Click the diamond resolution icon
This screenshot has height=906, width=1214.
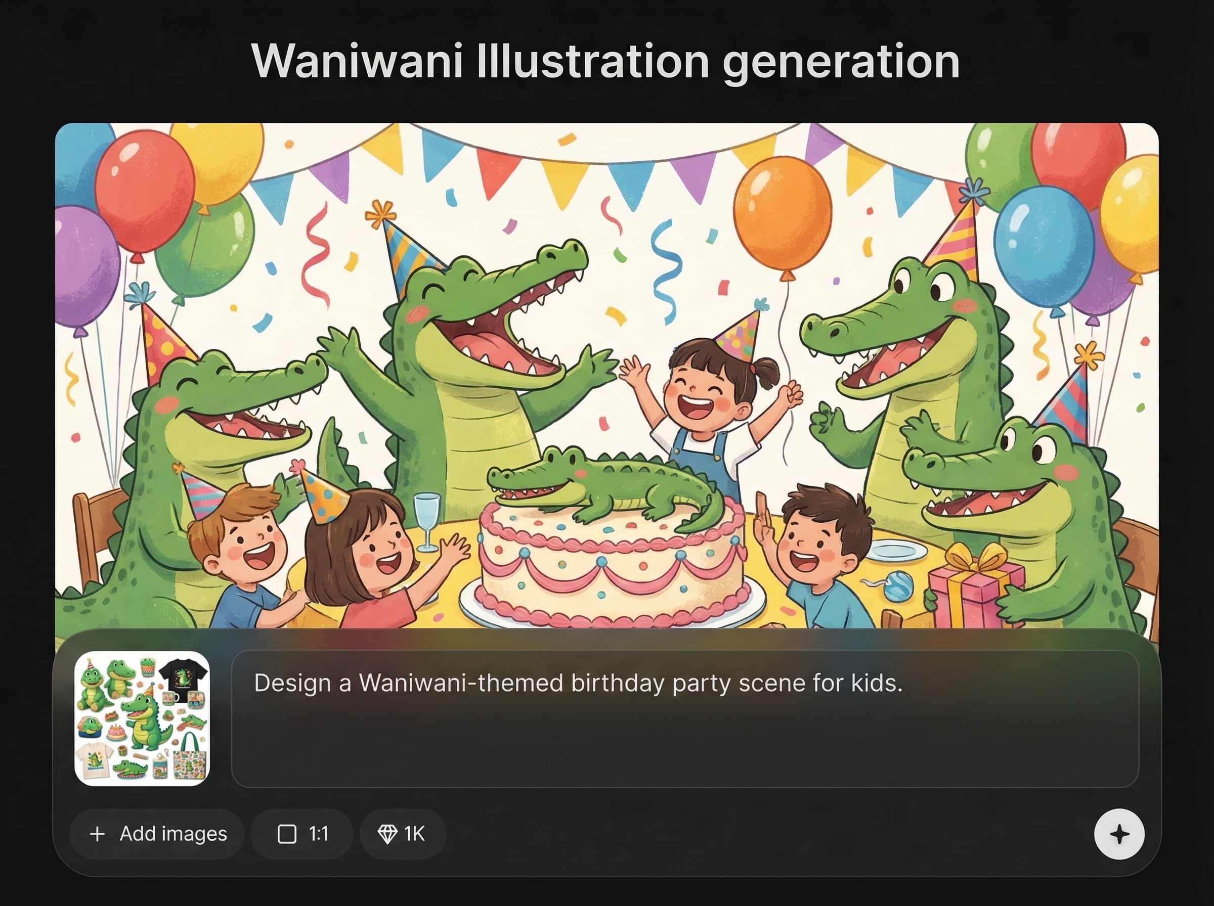[x=387, y=834]
